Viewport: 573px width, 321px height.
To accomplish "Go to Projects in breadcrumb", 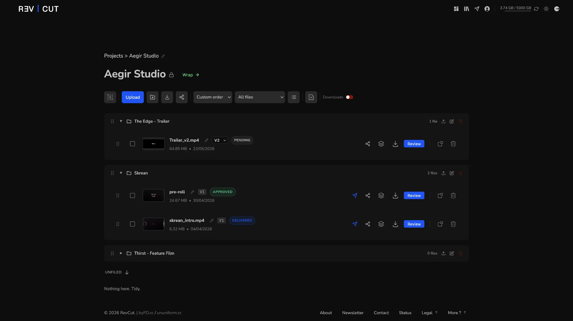I will point(113,56).
